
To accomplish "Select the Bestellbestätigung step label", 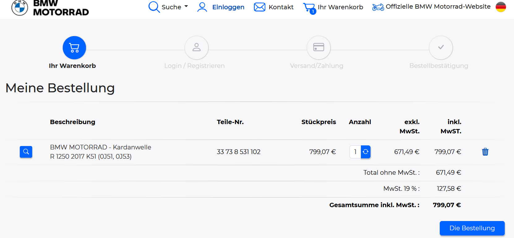I will (439, 66).
